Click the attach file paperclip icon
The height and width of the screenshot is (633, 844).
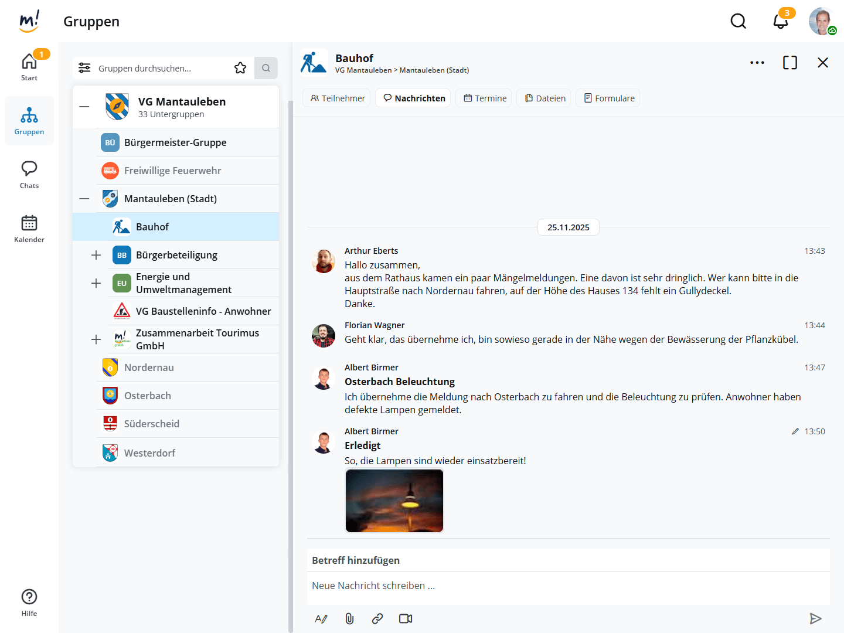coord(349,618)
